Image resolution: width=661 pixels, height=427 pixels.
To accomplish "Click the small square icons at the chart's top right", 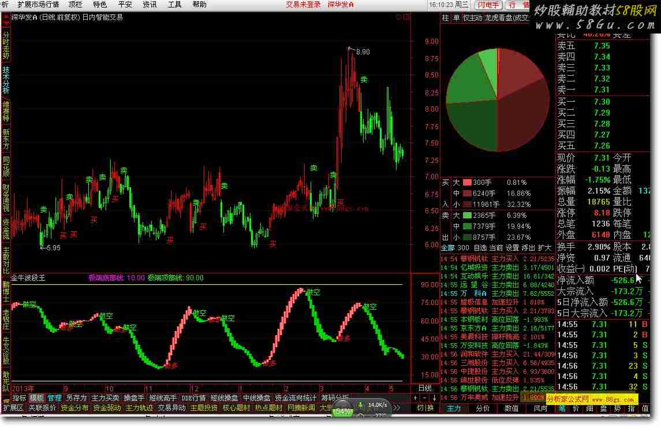I will pos(402,17).
